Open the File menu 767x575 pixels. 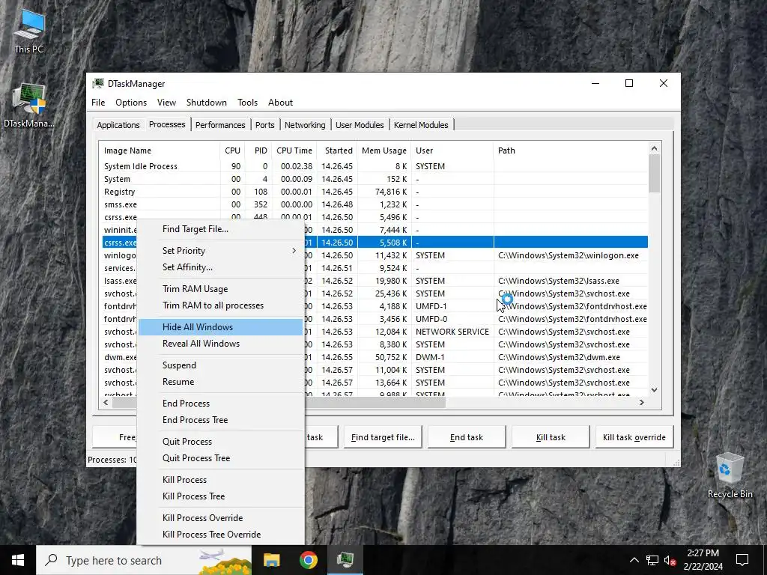tap(98, 102)
